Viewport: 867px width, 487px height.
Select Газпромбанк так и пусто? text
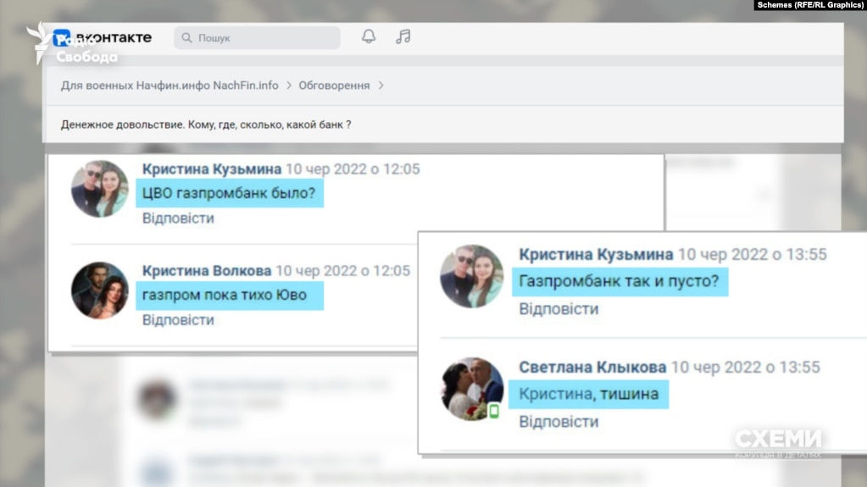tap(620, 281)
